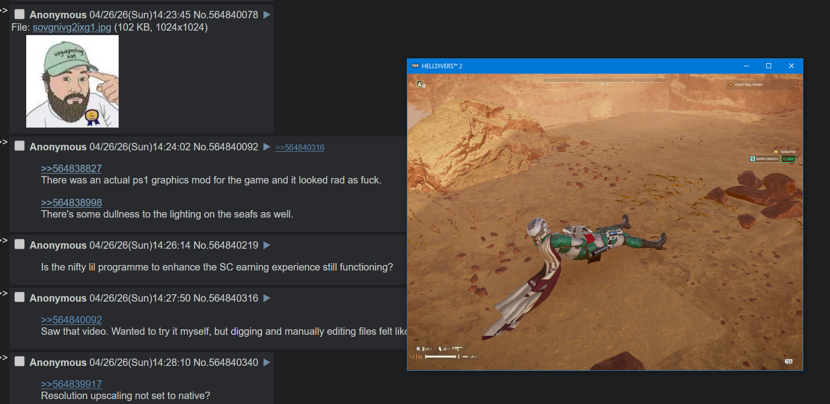Click the text 'Resolution upscaling not set to native?'
Screen dimensions: 830x404
(x=126, y=396)
